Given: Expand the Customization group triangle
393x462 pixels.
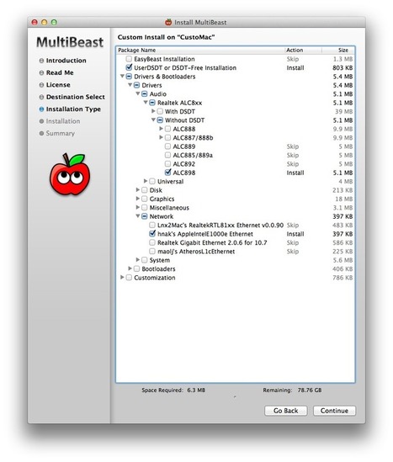Looking at the screenshot, I should pos(122,277).
